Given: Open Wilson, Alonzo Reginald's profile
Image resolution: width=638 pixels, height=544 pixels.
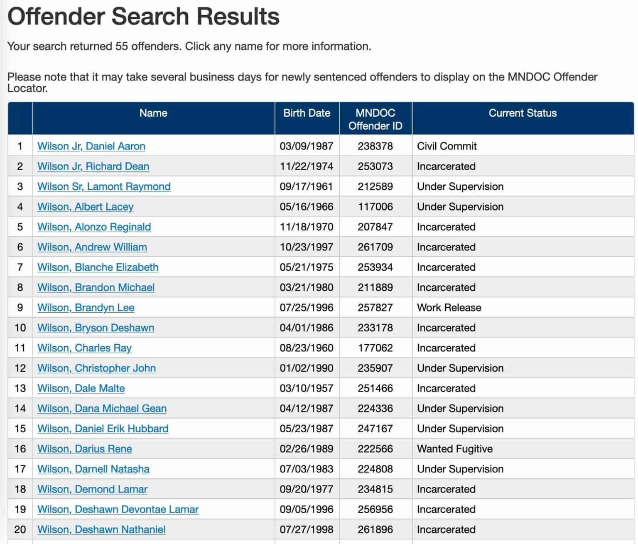Looking at the screenshot, I should coord(94,227).
